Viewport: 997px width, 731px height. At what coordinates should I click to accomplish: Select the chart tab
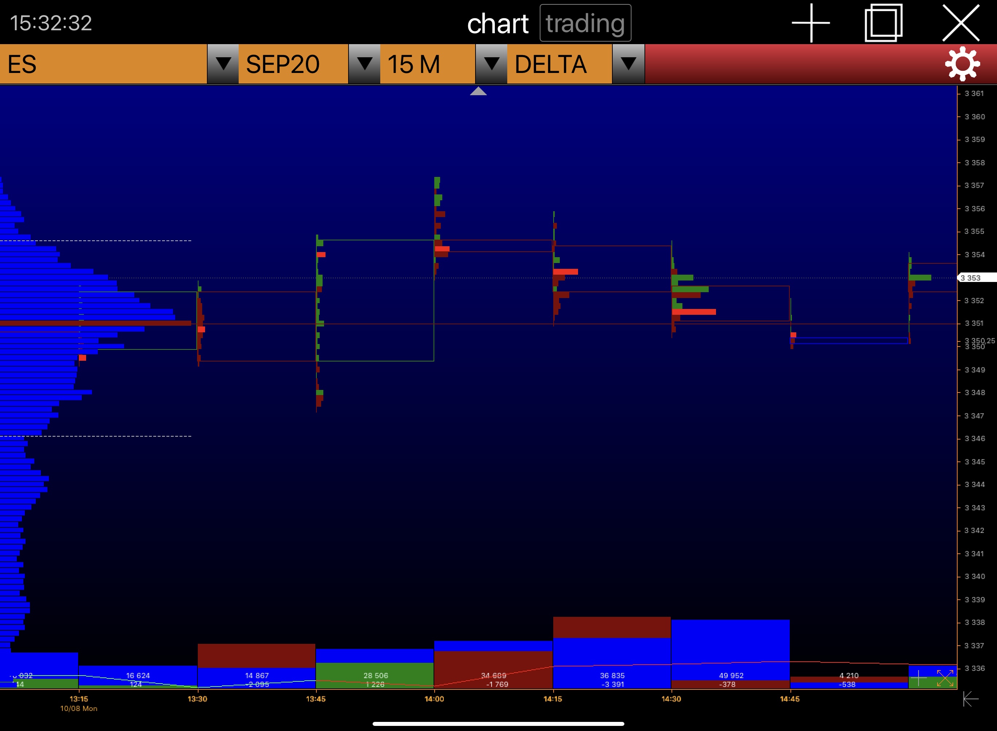coord(498,23)
